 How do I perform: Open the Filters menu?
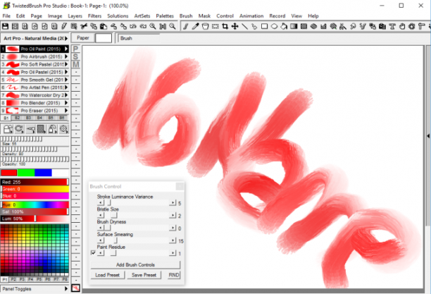click(x=94, y=16)
